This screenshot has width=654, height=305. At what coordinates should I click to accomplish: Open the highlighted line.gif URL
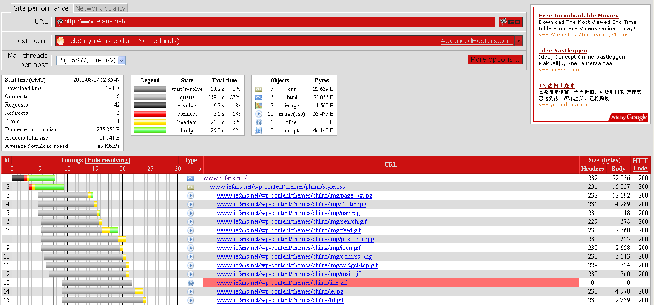[282, 283]
